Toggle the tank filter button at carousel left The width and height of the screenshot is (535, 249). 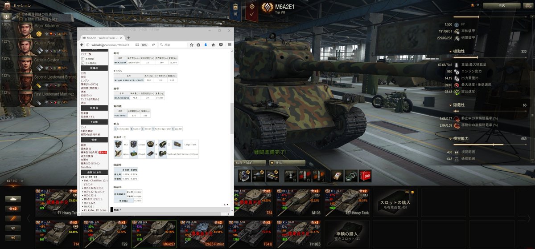[13, 199]
